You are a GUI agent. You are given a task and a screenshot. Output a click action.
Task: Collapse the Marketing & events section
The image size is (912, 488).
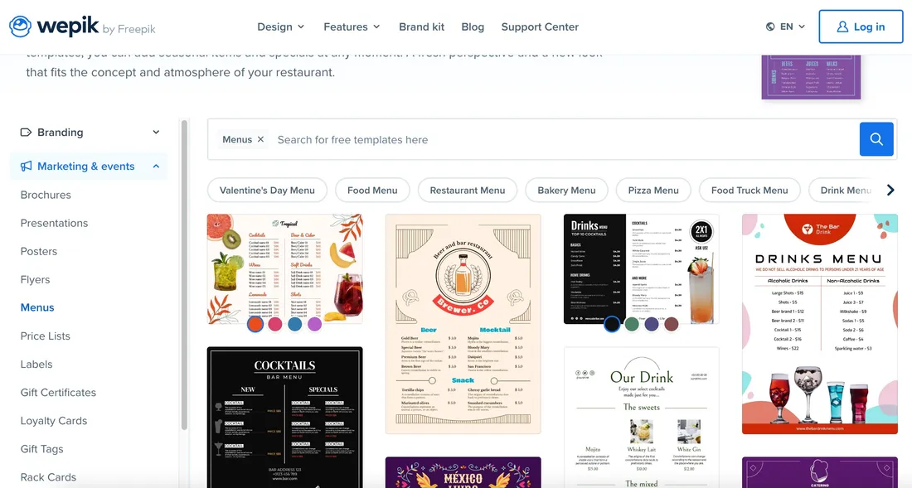[x=156, y=167]
